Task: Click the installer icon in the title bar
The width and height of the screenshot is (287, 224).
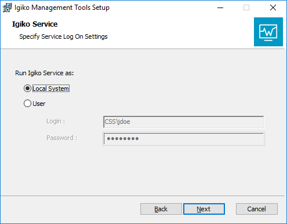Action: point(7,8)
